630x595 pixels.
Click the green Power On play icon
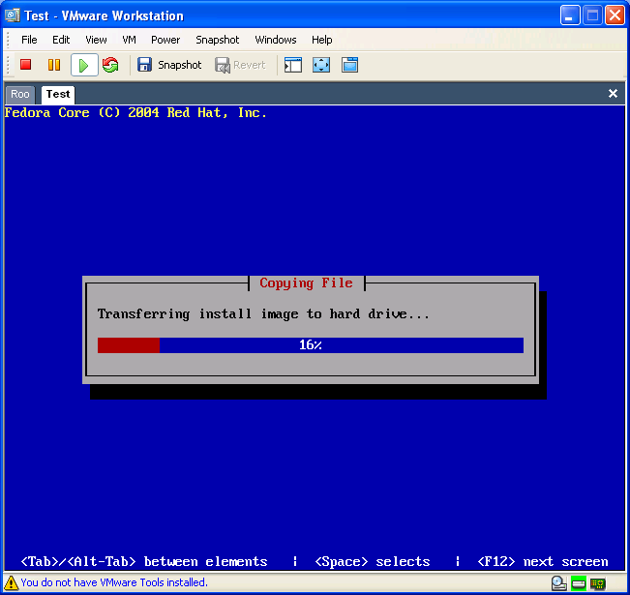84,65
